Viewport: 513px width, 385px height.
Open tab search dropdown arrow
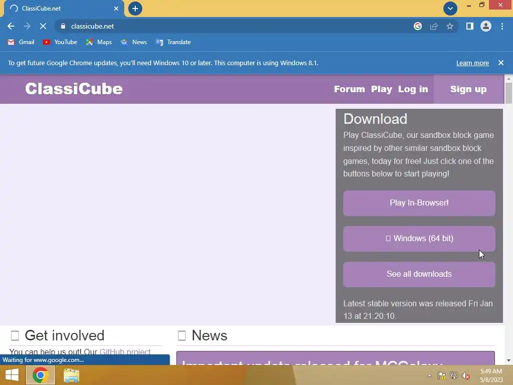450,9
